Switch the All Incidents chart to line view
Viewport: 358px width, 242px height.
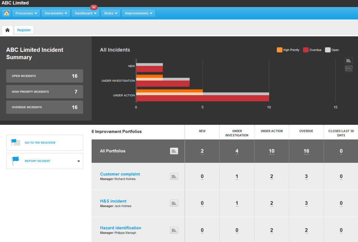(x=349, y=69)
